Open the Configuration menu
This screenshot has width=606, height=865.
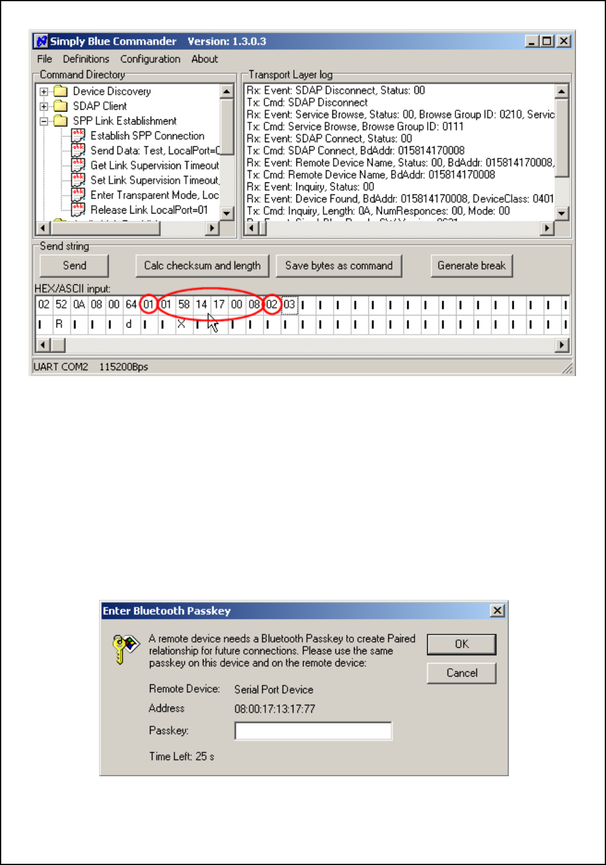[x=150, y=59]
